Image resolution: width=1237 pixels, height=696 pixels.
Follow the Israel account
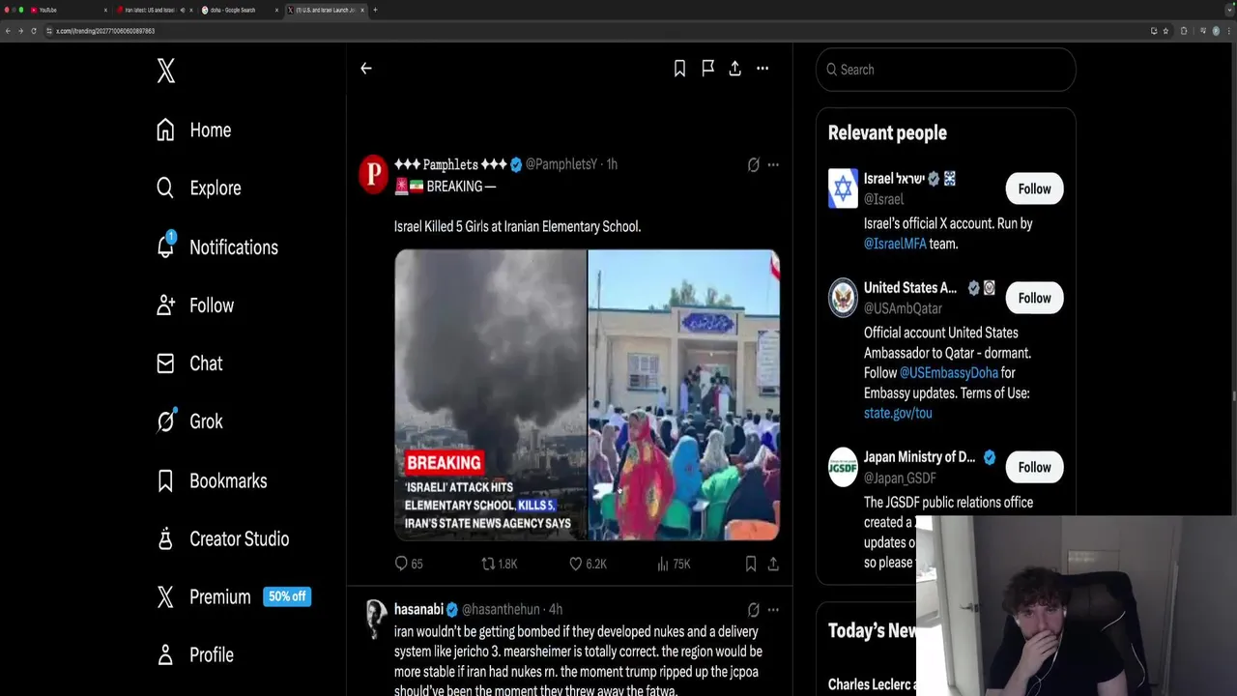1034,188
